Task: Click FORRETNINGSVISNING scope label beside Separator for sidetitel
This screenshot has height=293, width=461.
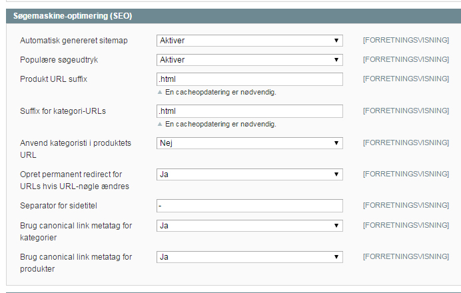Action: coord(406,205)
